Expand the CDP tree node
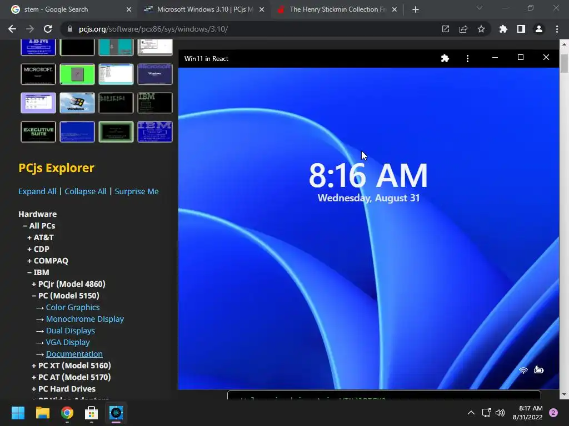The height and width of the screenshot is (426, 569). pos(38,249)
